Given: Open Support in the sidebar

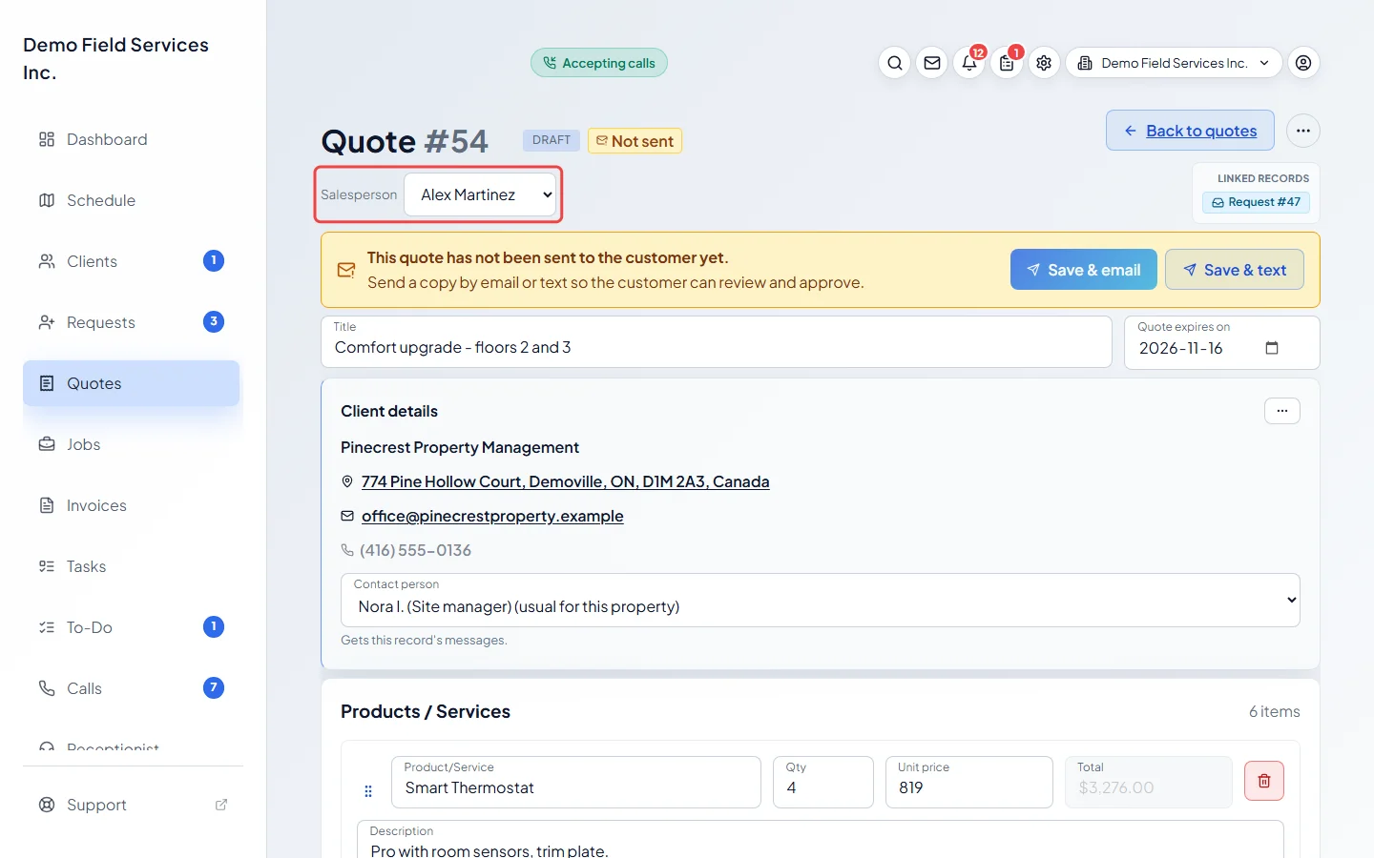Looking at the screenshot, I should pyautogui.click(x=132, y=805).
